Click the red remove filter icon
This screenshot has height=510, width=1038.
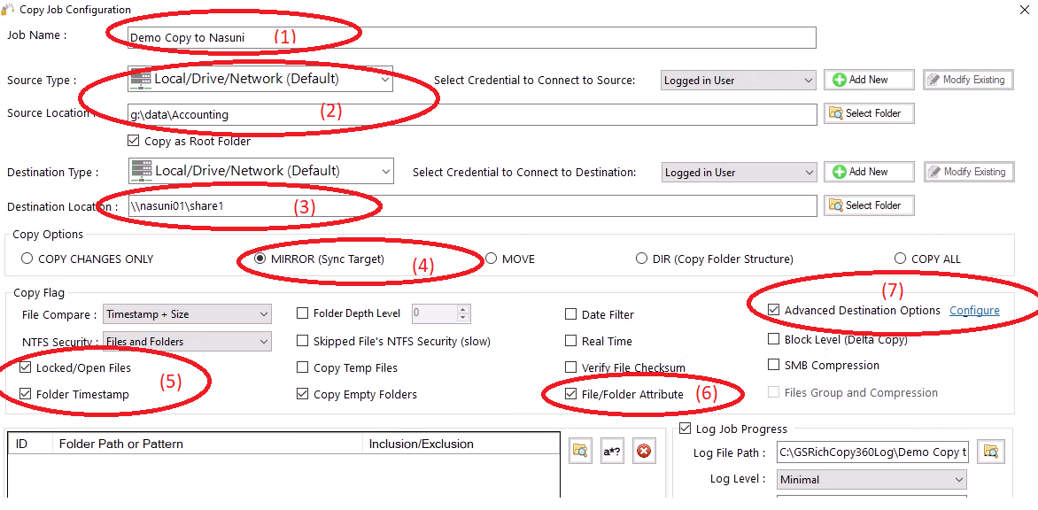click(644, 451)
